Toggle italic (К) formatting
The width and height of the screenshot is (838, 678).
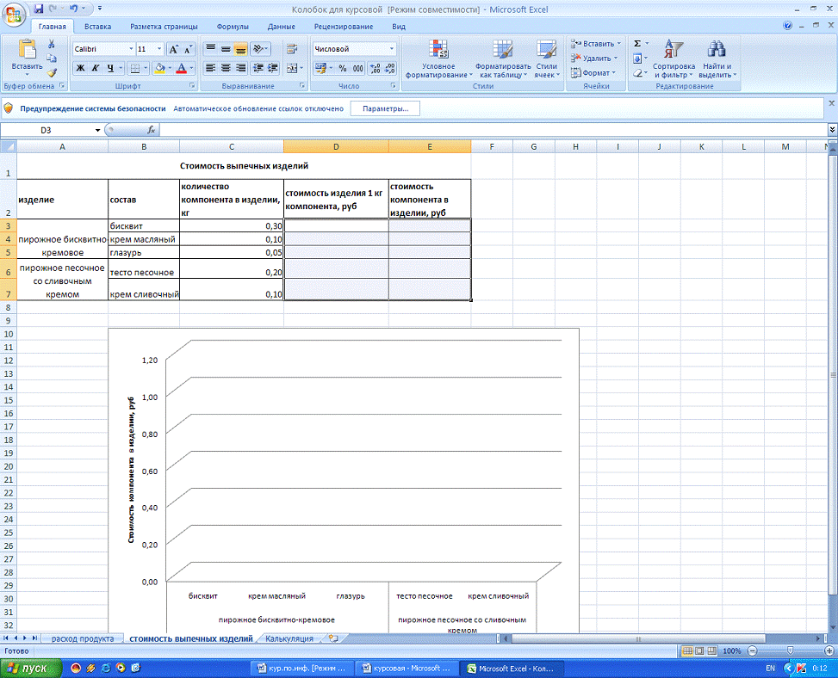pyautogui.click(x=96, y=68)
